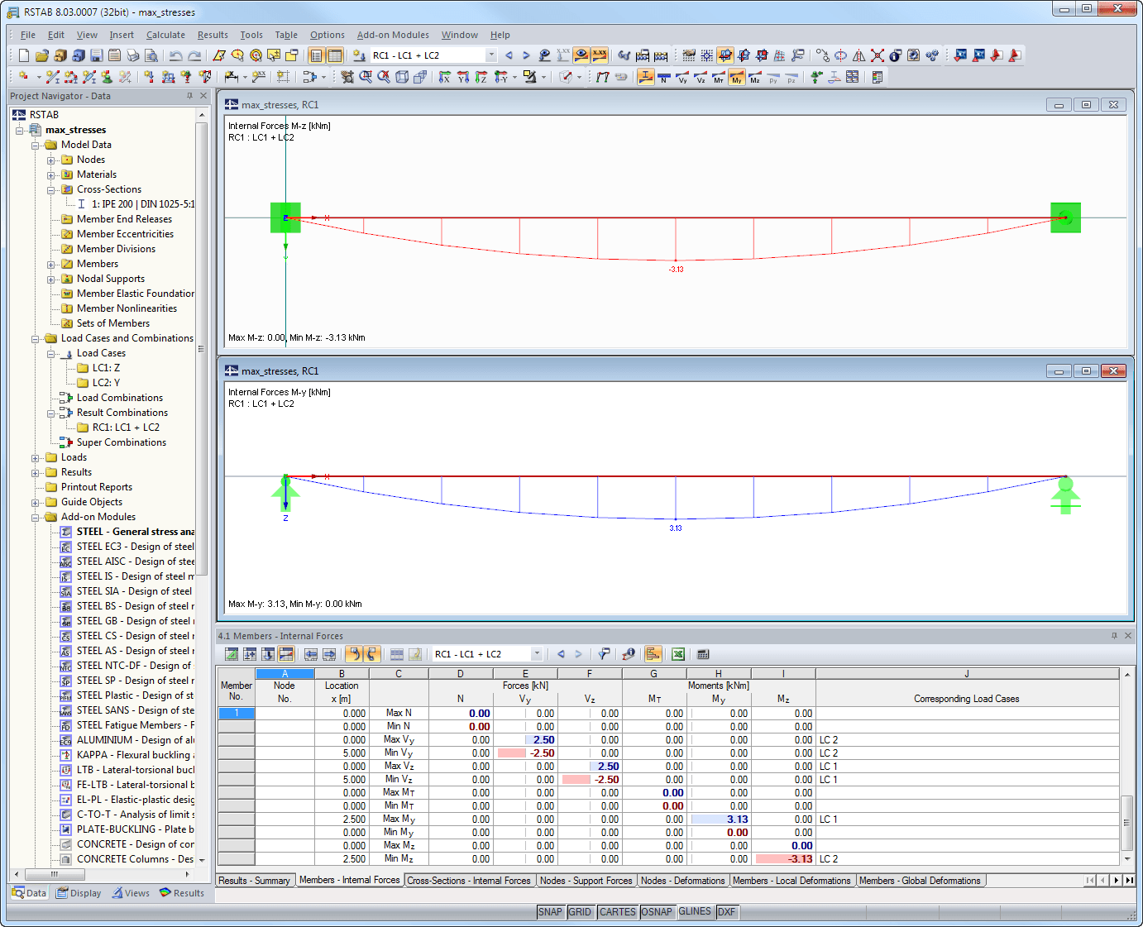The height and width of the screenshot is (927, 1143).
Task: Toggle the My moment diagram button
Action: 737,78
